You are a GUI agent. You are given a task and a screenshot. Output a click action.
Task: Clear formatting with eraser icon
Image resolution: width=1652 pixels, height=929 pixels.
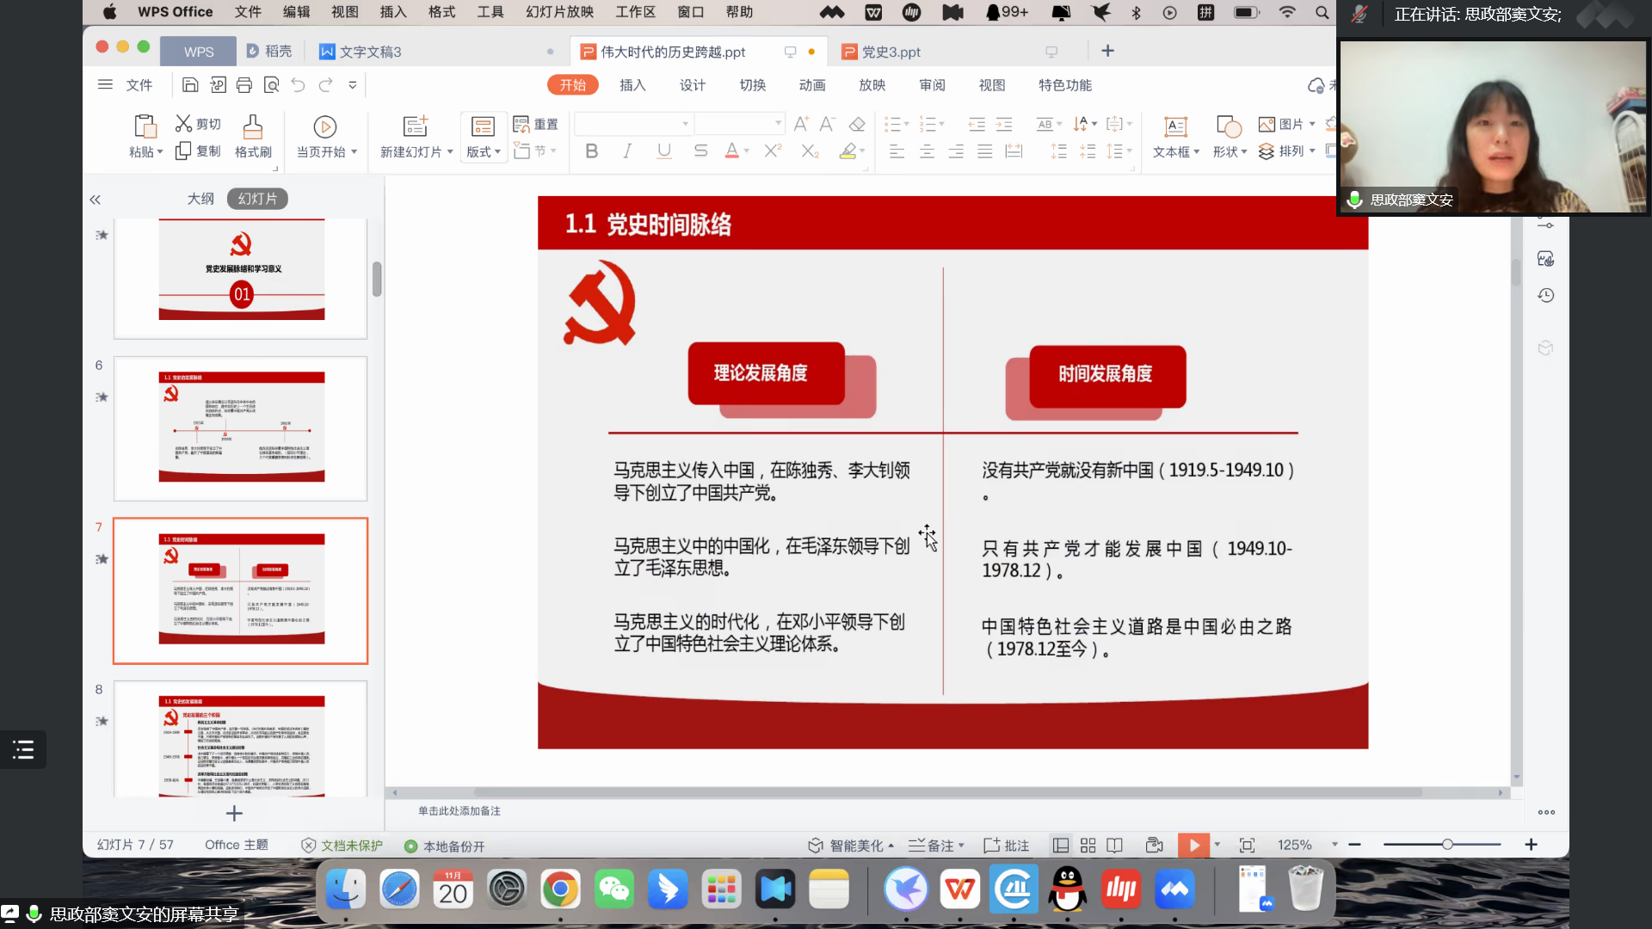tap(857, 124)
